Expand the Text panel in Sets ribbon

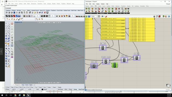click(x=121, y=13)
